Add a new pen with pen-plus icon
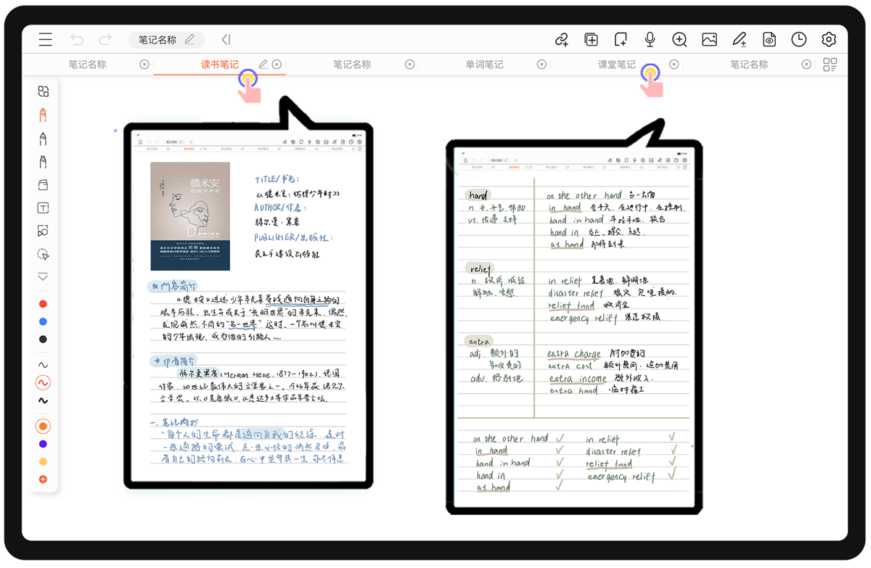Viewport: 871px width, 568px height. pos(740,40)
